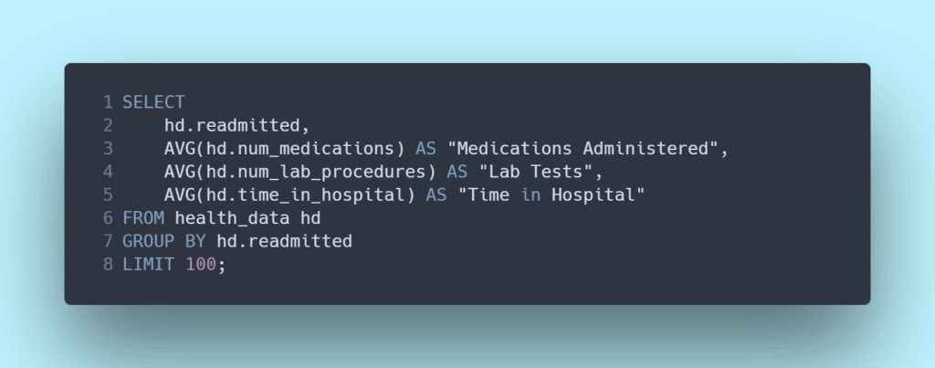Image resolution: width=935 pixels, height=368 pixels.
Task: Click line number 1 in the gutter
Action: point(108,101)
